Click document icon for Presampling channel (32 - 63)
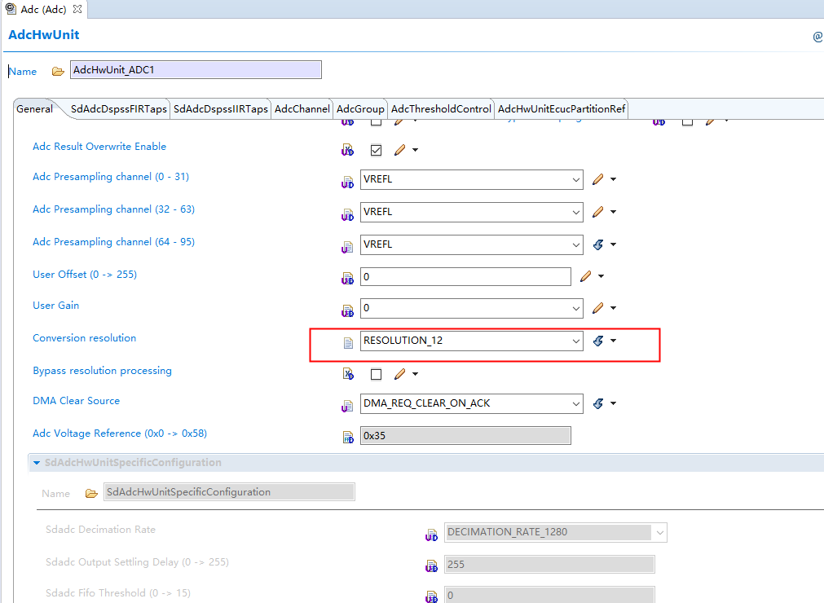Image resolution: width=824 pixels, height=603 pixels. pos(347,215)
